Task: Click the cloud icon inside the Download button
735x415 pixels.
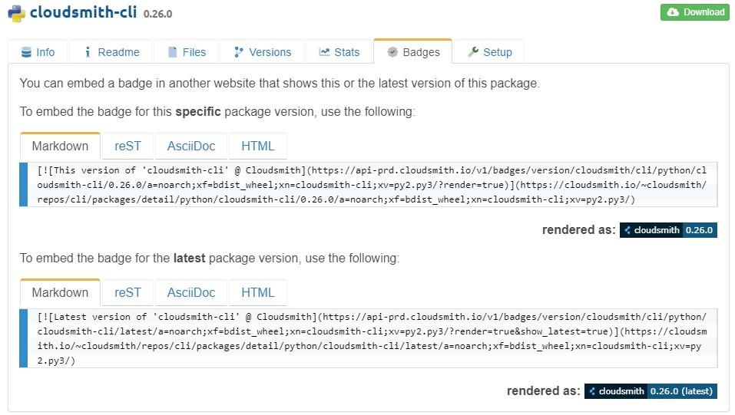Action: (673, 12)
